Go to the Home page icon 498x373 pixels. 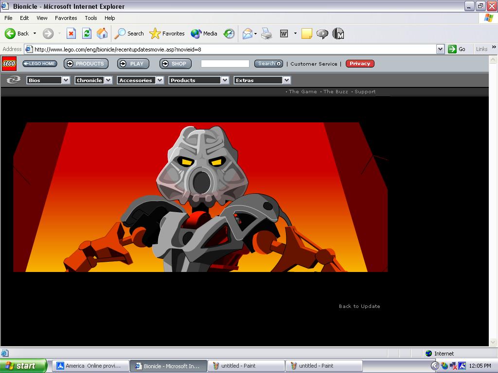(x=102, y=34)
